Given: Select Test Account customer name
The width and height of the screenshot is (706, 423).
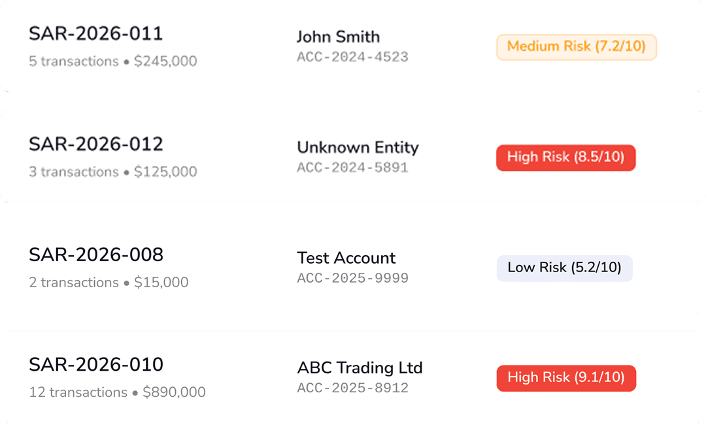Looking at the screenshot, I should (x=346, y=258).
